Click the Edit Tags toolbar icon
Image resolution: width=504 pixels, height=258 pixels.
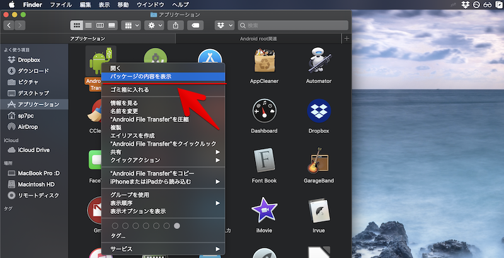[197, 25]
